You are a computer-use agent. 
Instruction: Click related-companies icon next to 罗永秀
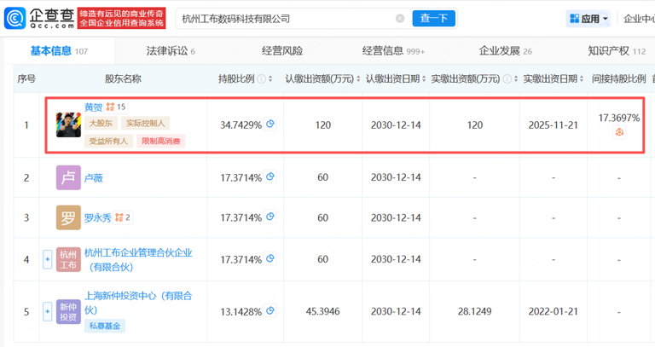(x=123, y=217)
